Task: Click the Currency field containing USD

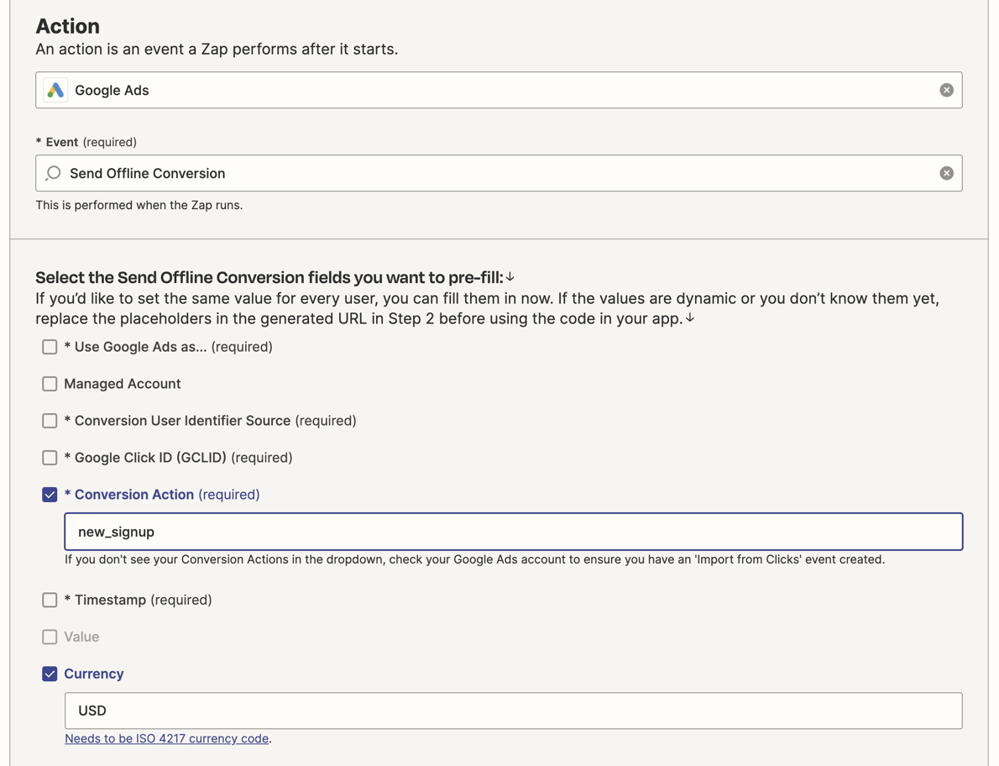Action: pos(514,711)
